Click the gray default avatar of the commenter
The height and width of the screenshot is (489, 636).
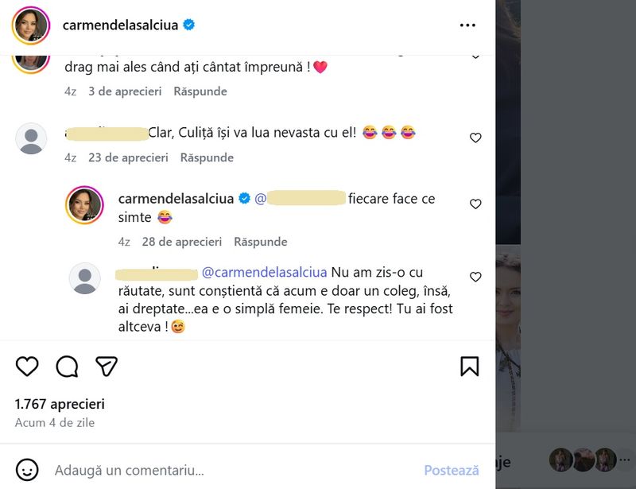(x=33, y=137)
